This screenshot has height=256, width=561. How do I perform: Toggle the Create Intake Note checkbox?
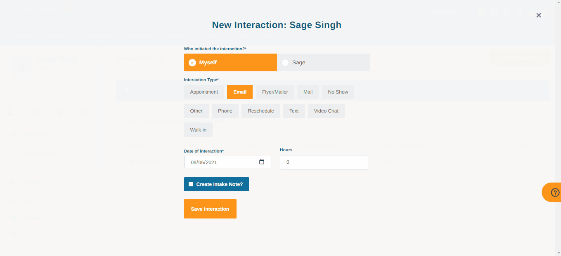(191, 184)
